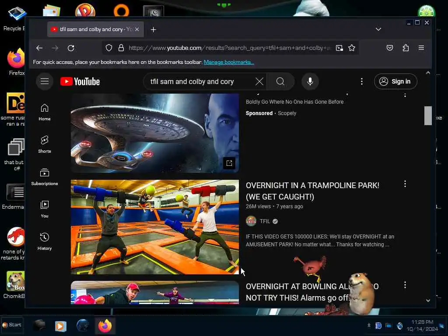
Task: Open the TFIL channel link
Action: coord(265,221)
